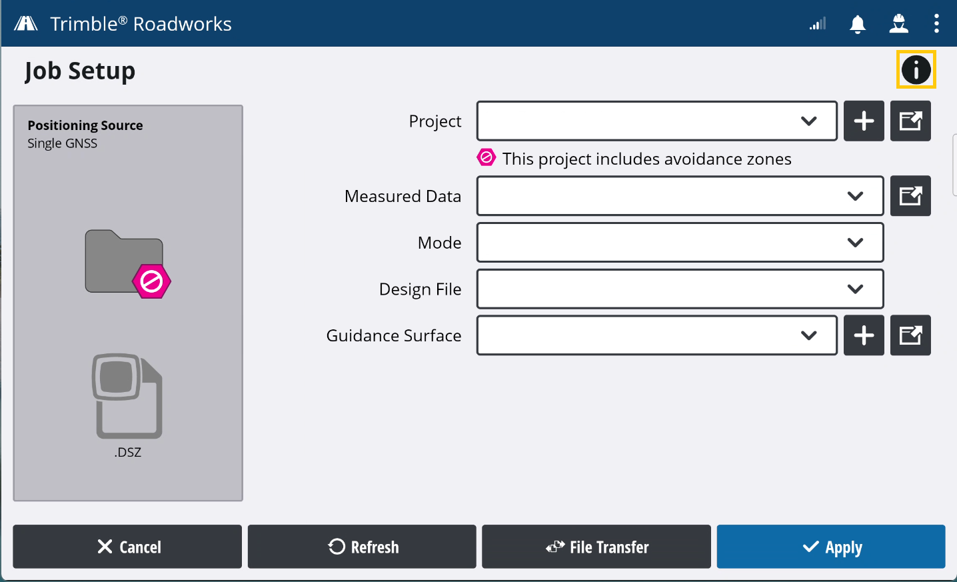Click the export icon beside Guidance Surface
Viewport: 957px width, 582px height.
[910, 335]
